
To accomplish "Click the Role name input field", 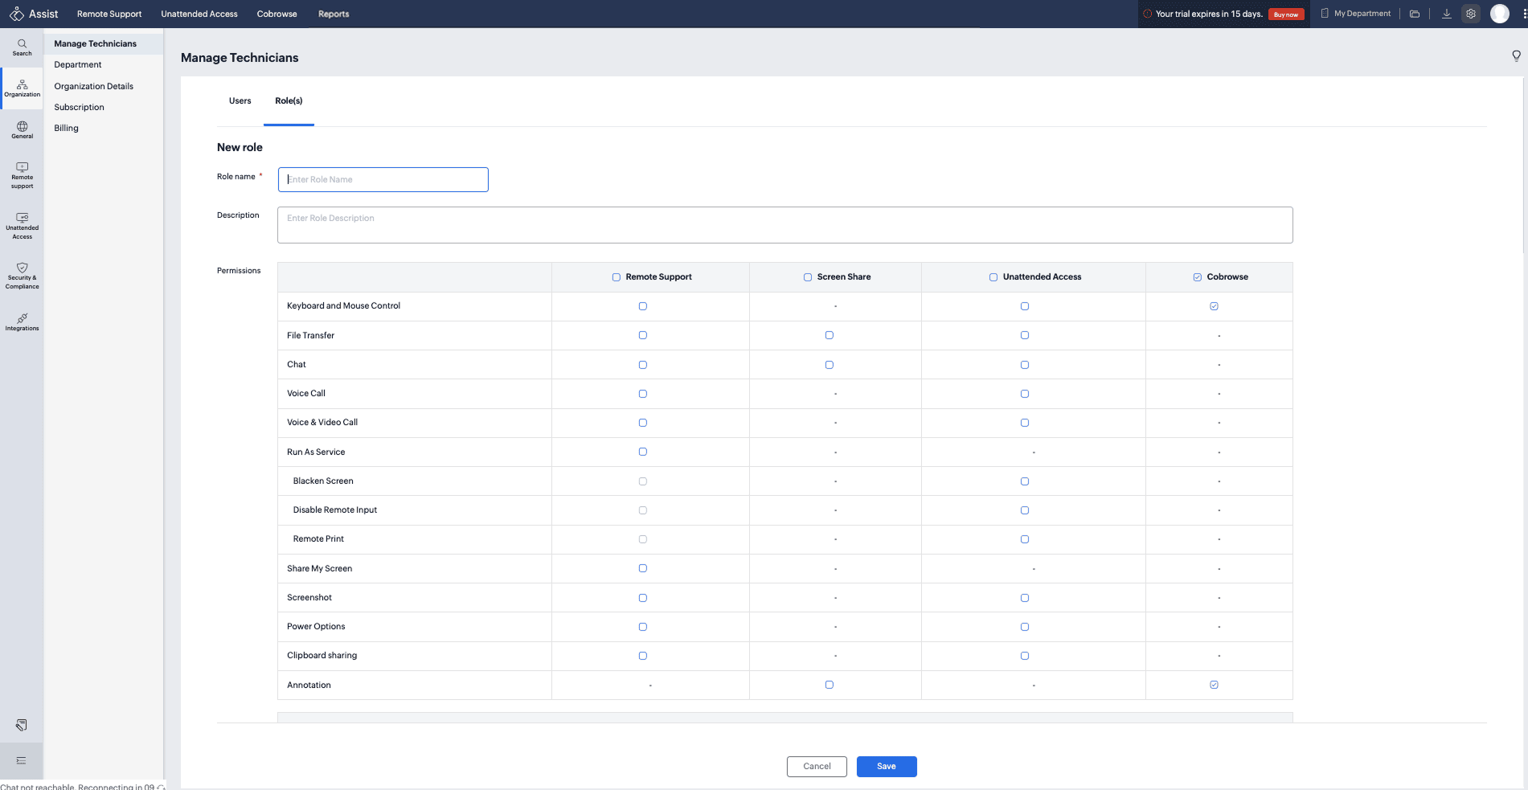I will click(x=383, y=179).
